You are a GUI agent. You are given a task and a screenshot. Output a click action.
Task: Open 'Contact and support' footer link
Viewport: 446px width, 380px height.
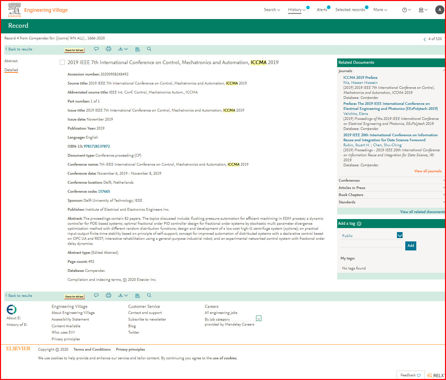tap(145, 313)
